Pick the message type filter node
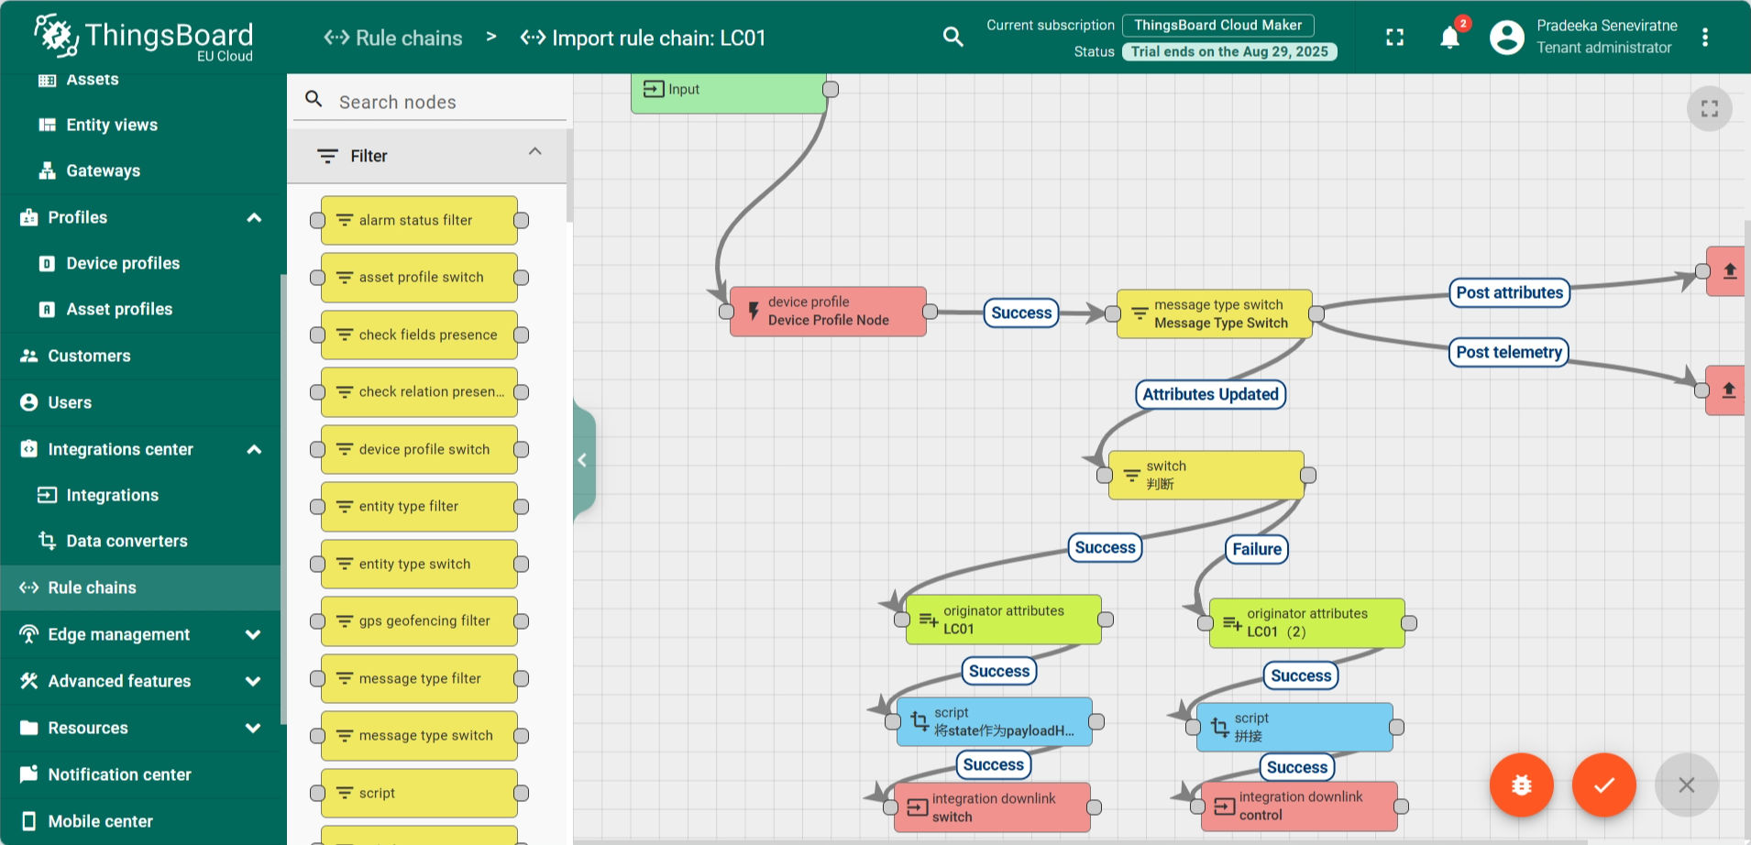 coord(419,678)
